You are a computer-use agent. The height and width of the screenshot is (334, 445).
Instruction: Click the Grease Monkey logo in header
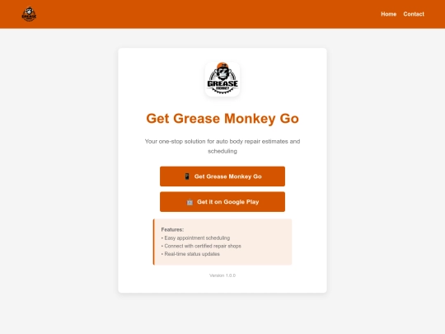click(x=29, y=14)
